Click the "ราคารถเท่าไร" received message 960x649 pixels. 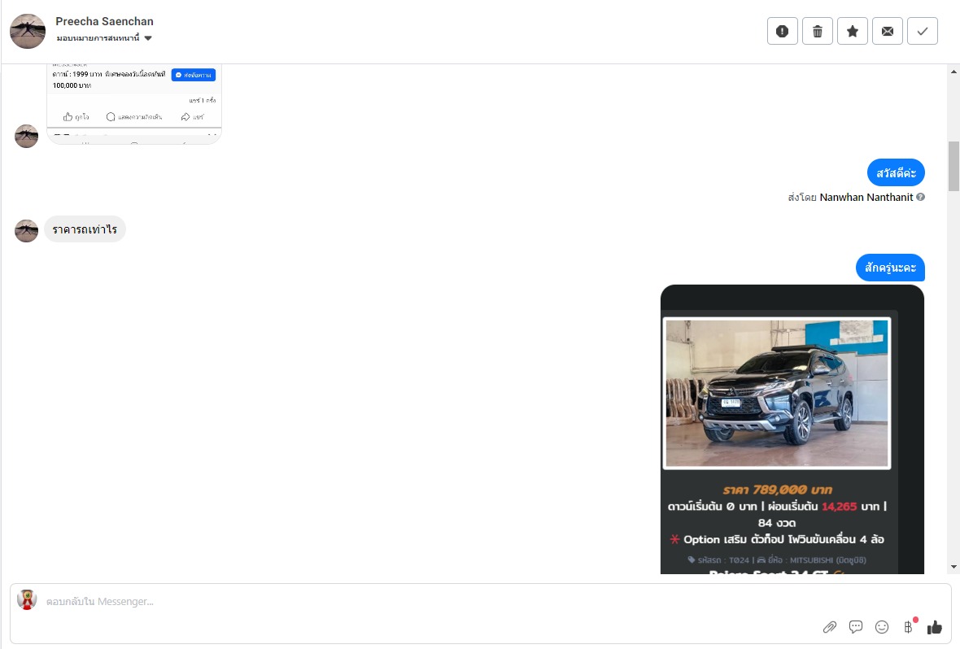click(x=85, y=229)
